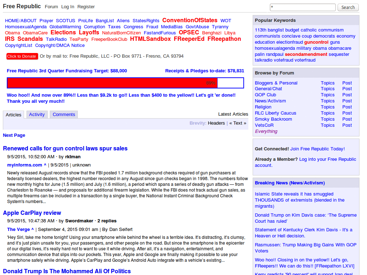367x275 pixels.
Task: Open the Log In page
Action: [68, 7]
